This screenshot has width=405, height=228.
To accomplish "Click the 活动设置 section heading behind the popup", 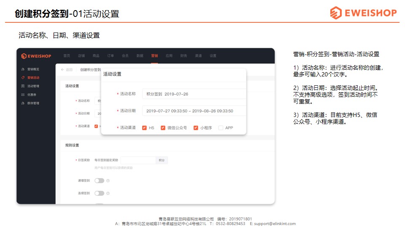I will click(x=72, y=86).
